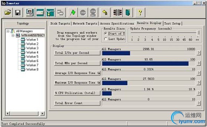Click the 27.5633 maximum response value
The width and height of the screenshot is (207, 127).
(x=148, y=79)
